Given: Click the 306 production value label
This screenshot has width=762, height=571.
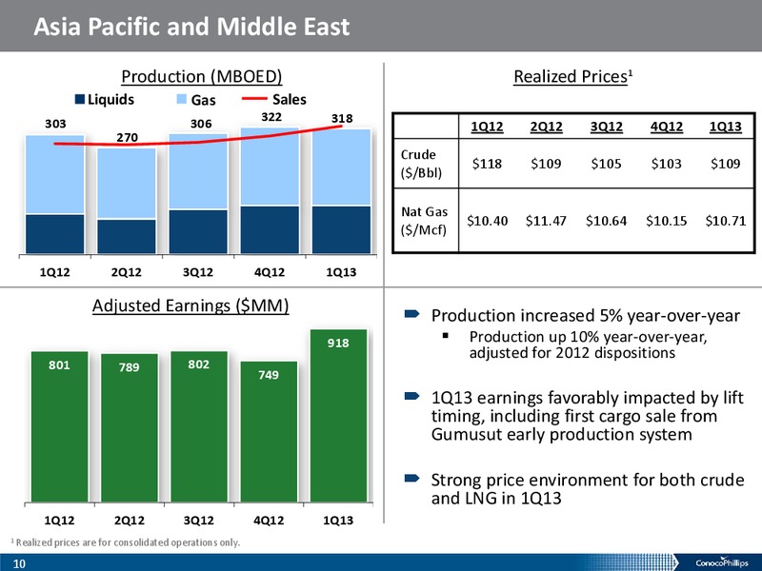Looking at the screenshot, I should [201, 124].
